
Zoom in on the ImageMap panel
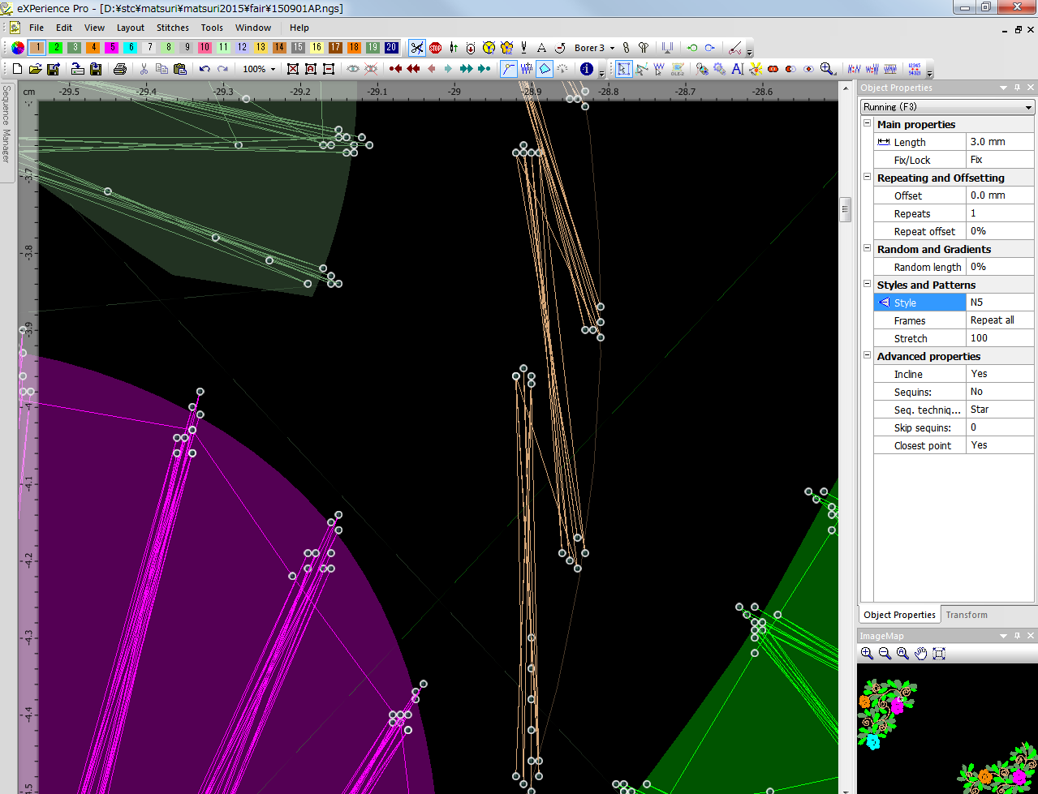(868, 653)
